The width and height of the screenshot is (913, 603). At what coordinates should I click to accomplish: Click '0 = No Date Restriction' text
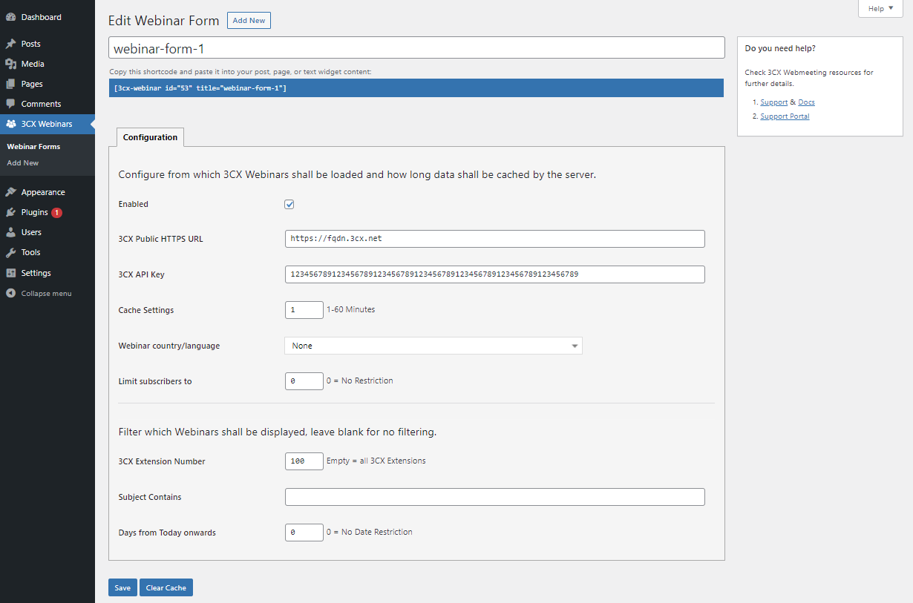370,532
